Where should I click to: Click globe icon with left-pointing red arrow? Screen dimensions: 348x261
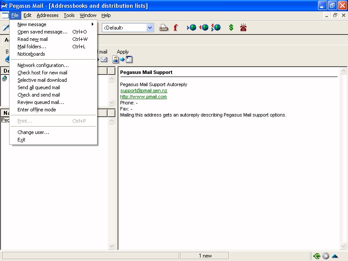tap(204, 27)
